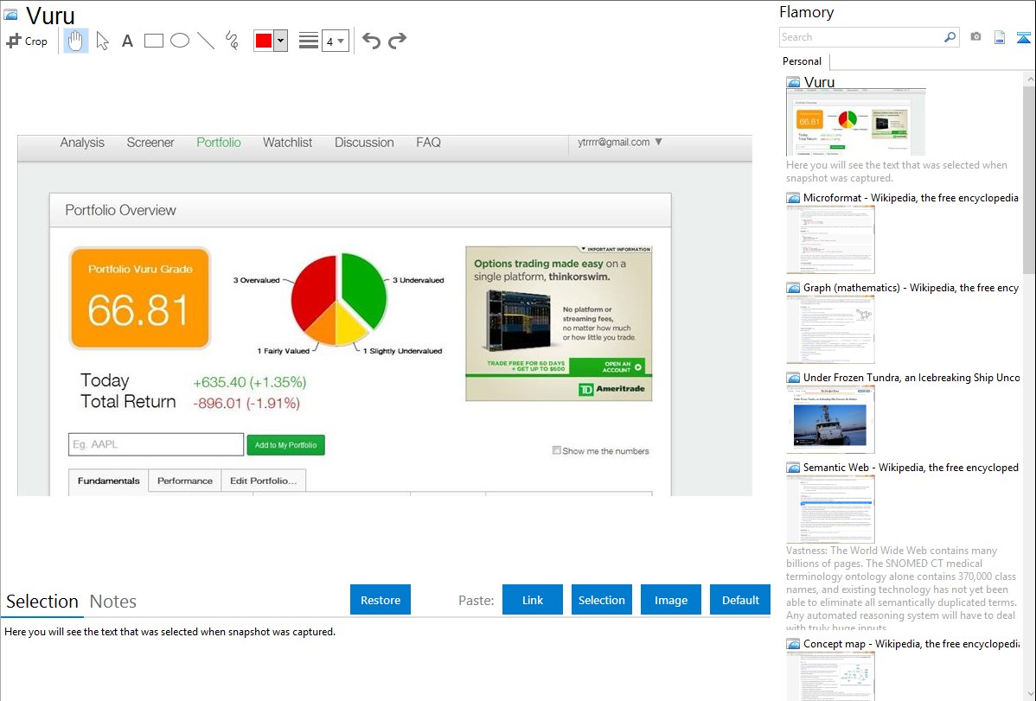
Task: Select the straight line tool
Action: tap(206, 41)
